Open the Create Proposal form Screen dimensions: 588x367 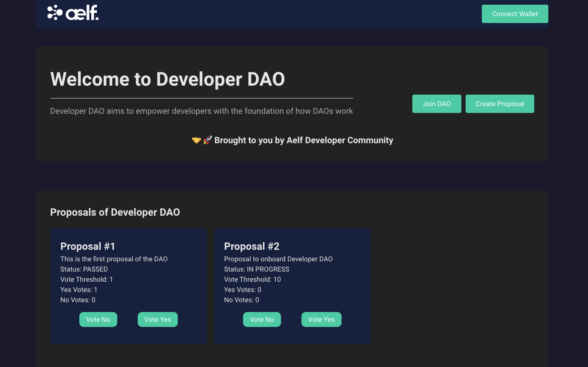[x=500, y=104]
